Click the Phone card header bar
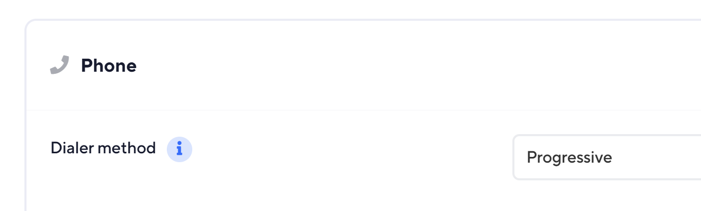 tap(364, 66)
